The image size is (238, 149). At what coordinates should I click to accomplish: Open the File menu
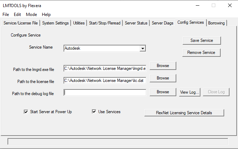pos(6,15)
